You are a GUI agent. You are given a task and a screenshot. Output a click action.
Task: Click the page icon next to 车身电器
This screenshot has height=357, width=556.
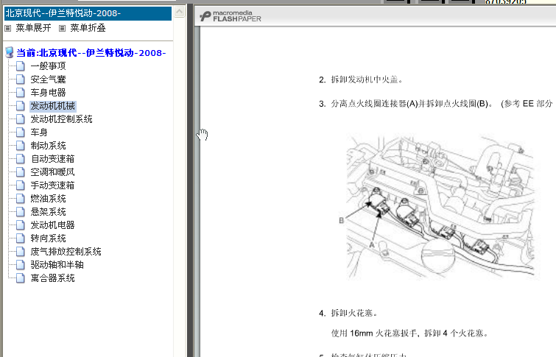[21, 93]
